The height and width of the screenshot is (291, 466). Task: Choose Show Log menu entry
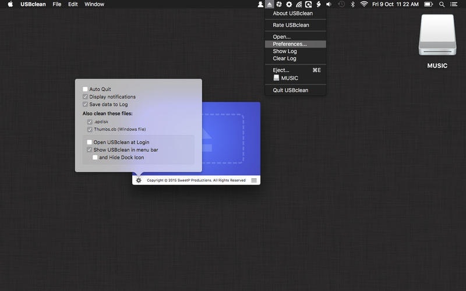point(295,51)
